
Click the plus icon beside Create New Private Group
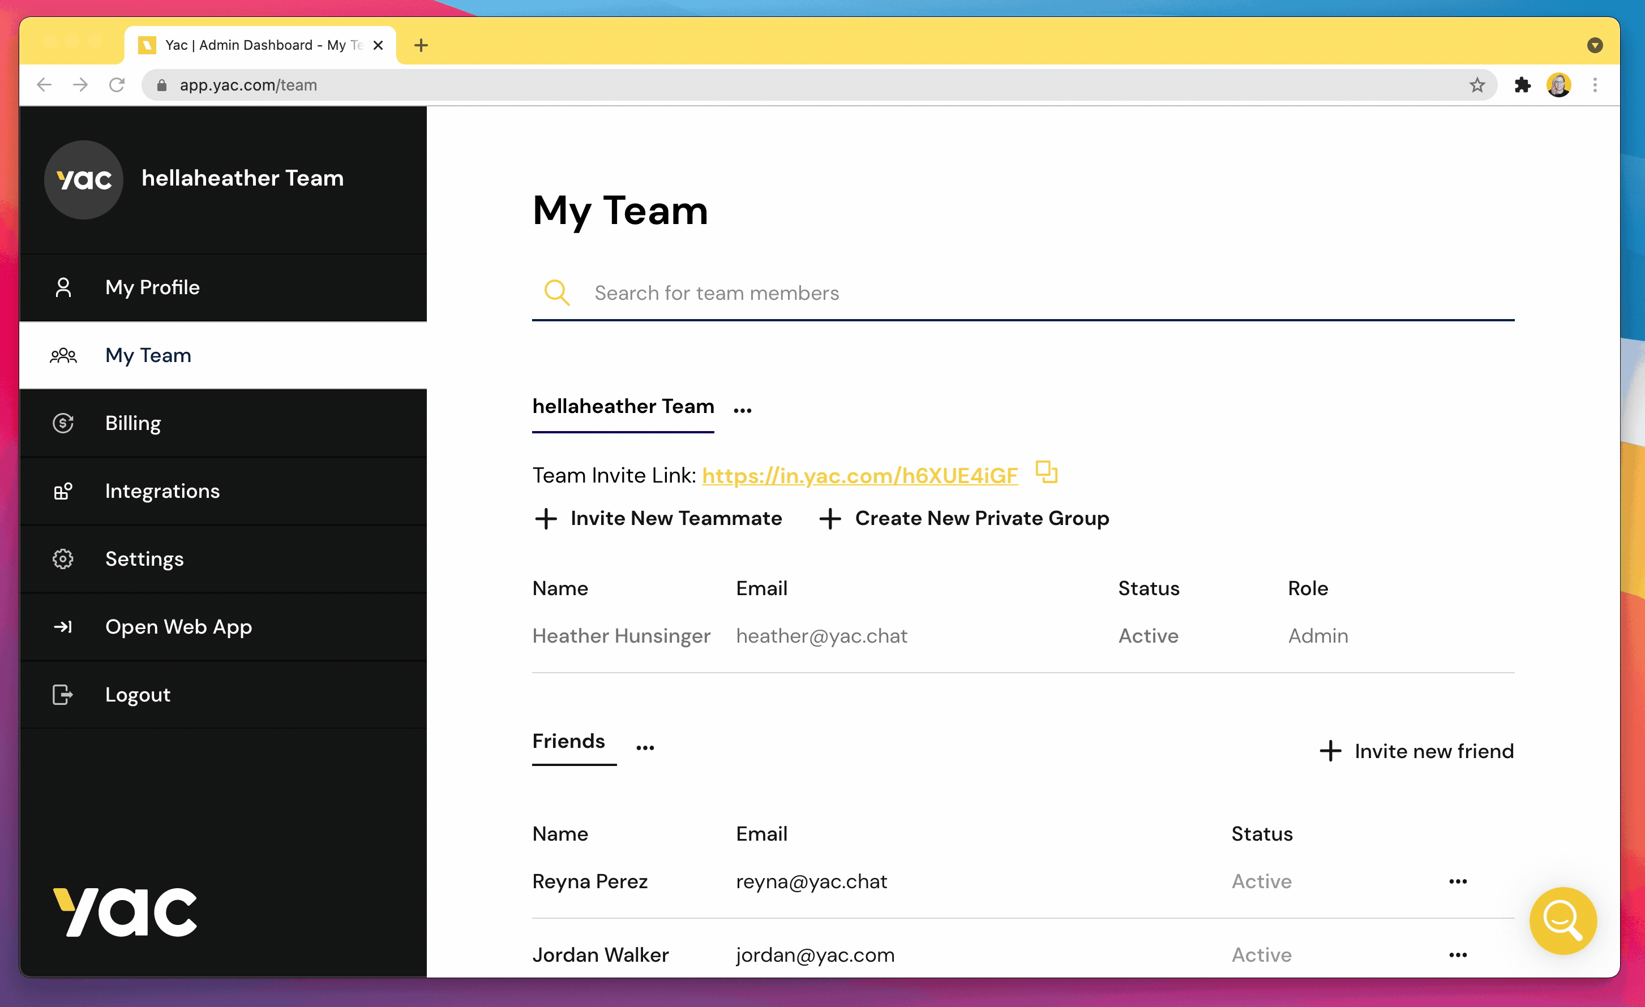pos(830,519)
